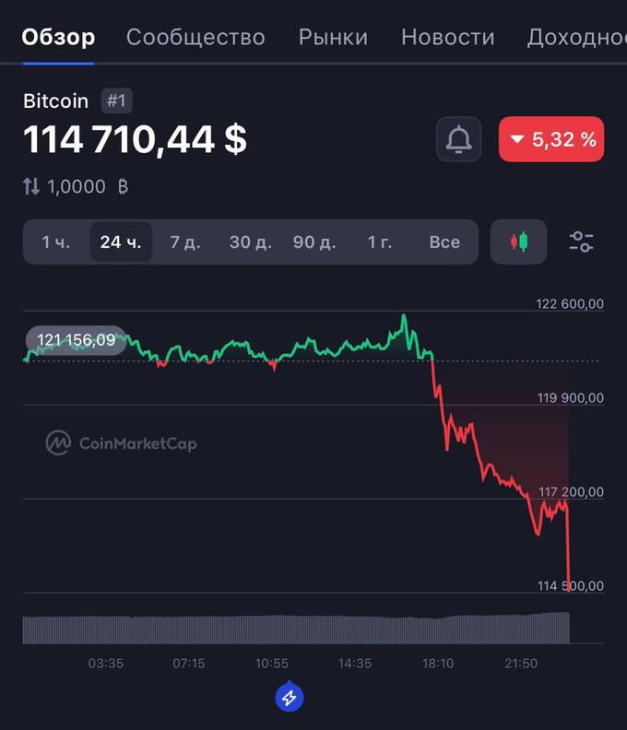Screen dimensions: 627x730
Task: Open chart settings sliders icon
Action: click(x=581, y=242)
